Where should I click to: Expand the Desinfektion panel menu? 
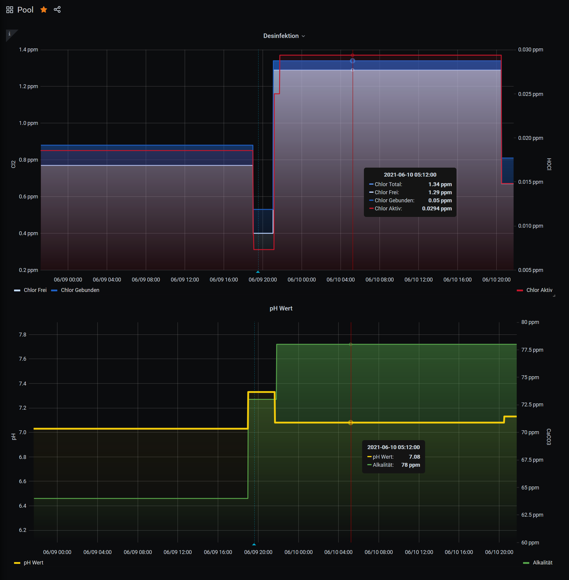[284, 36]
